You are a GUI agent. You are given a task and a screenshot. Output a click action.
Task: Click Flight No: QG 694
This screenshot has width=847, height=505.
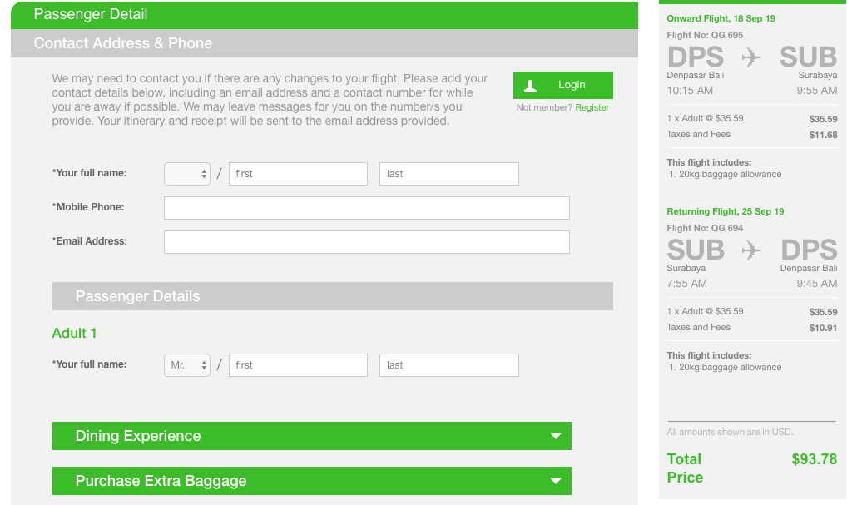point(705,228)
